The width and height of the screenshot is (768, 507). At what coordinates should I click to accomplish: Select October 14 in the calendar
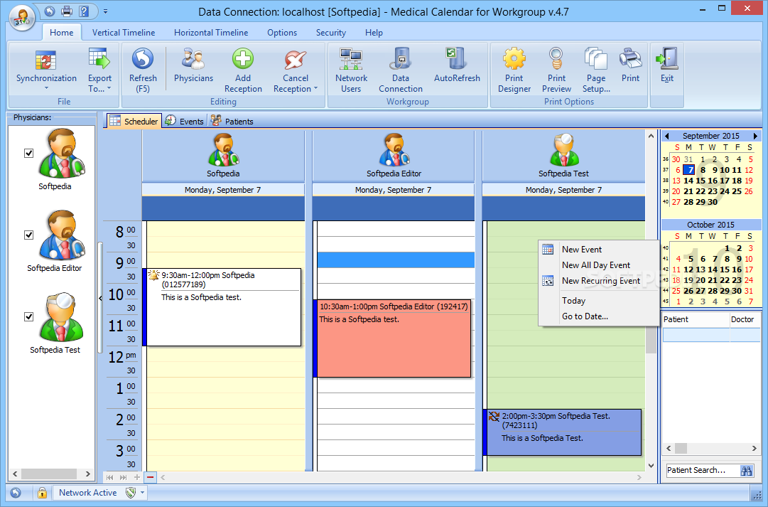pyautogui.click(x=713, y=269)
